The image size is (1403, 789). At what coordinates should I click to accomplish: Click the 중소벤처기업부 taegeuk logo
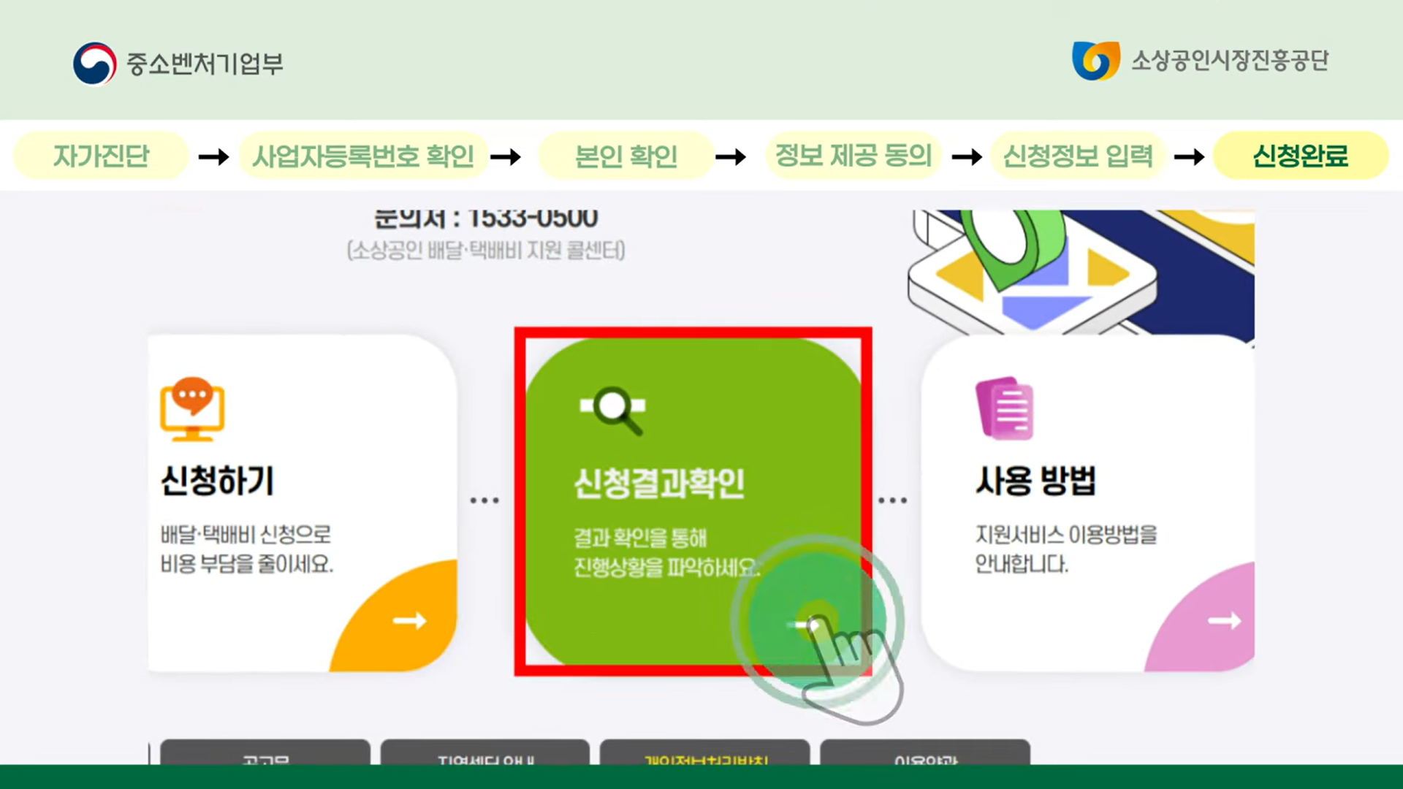[x=95, y=64]
